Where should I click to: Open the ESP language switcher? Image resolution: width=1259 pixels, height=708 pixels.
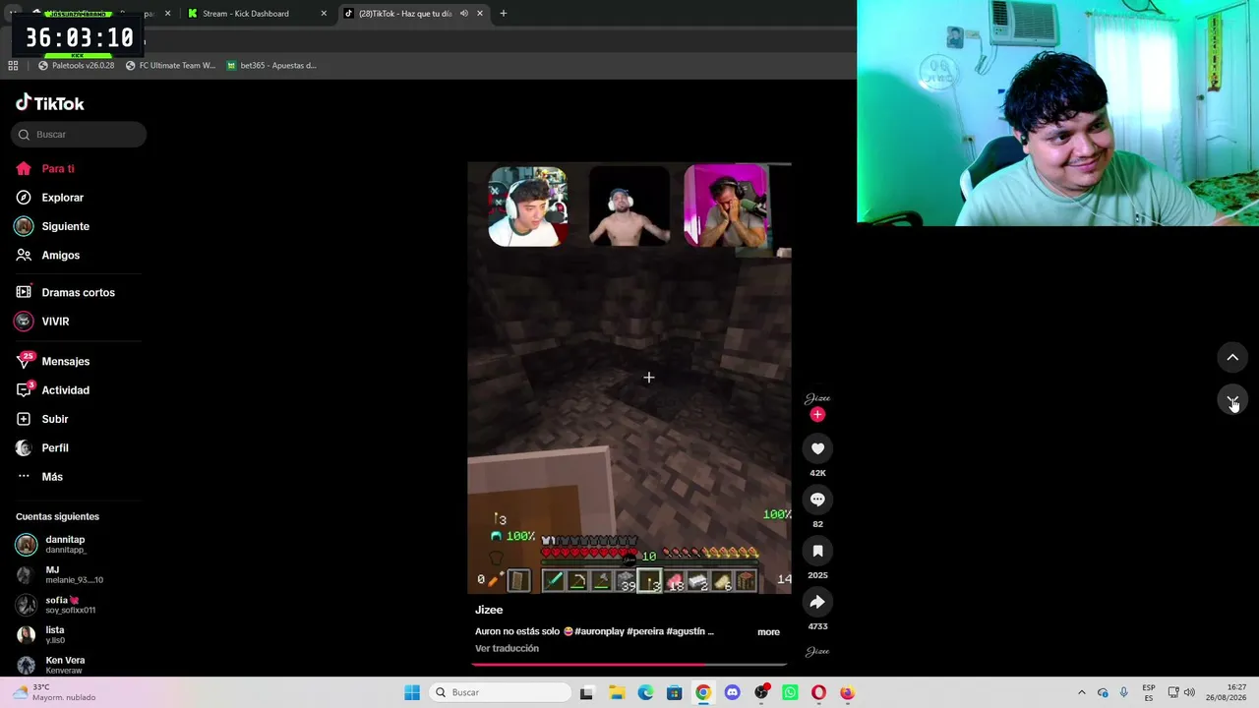coord(1149,693)
